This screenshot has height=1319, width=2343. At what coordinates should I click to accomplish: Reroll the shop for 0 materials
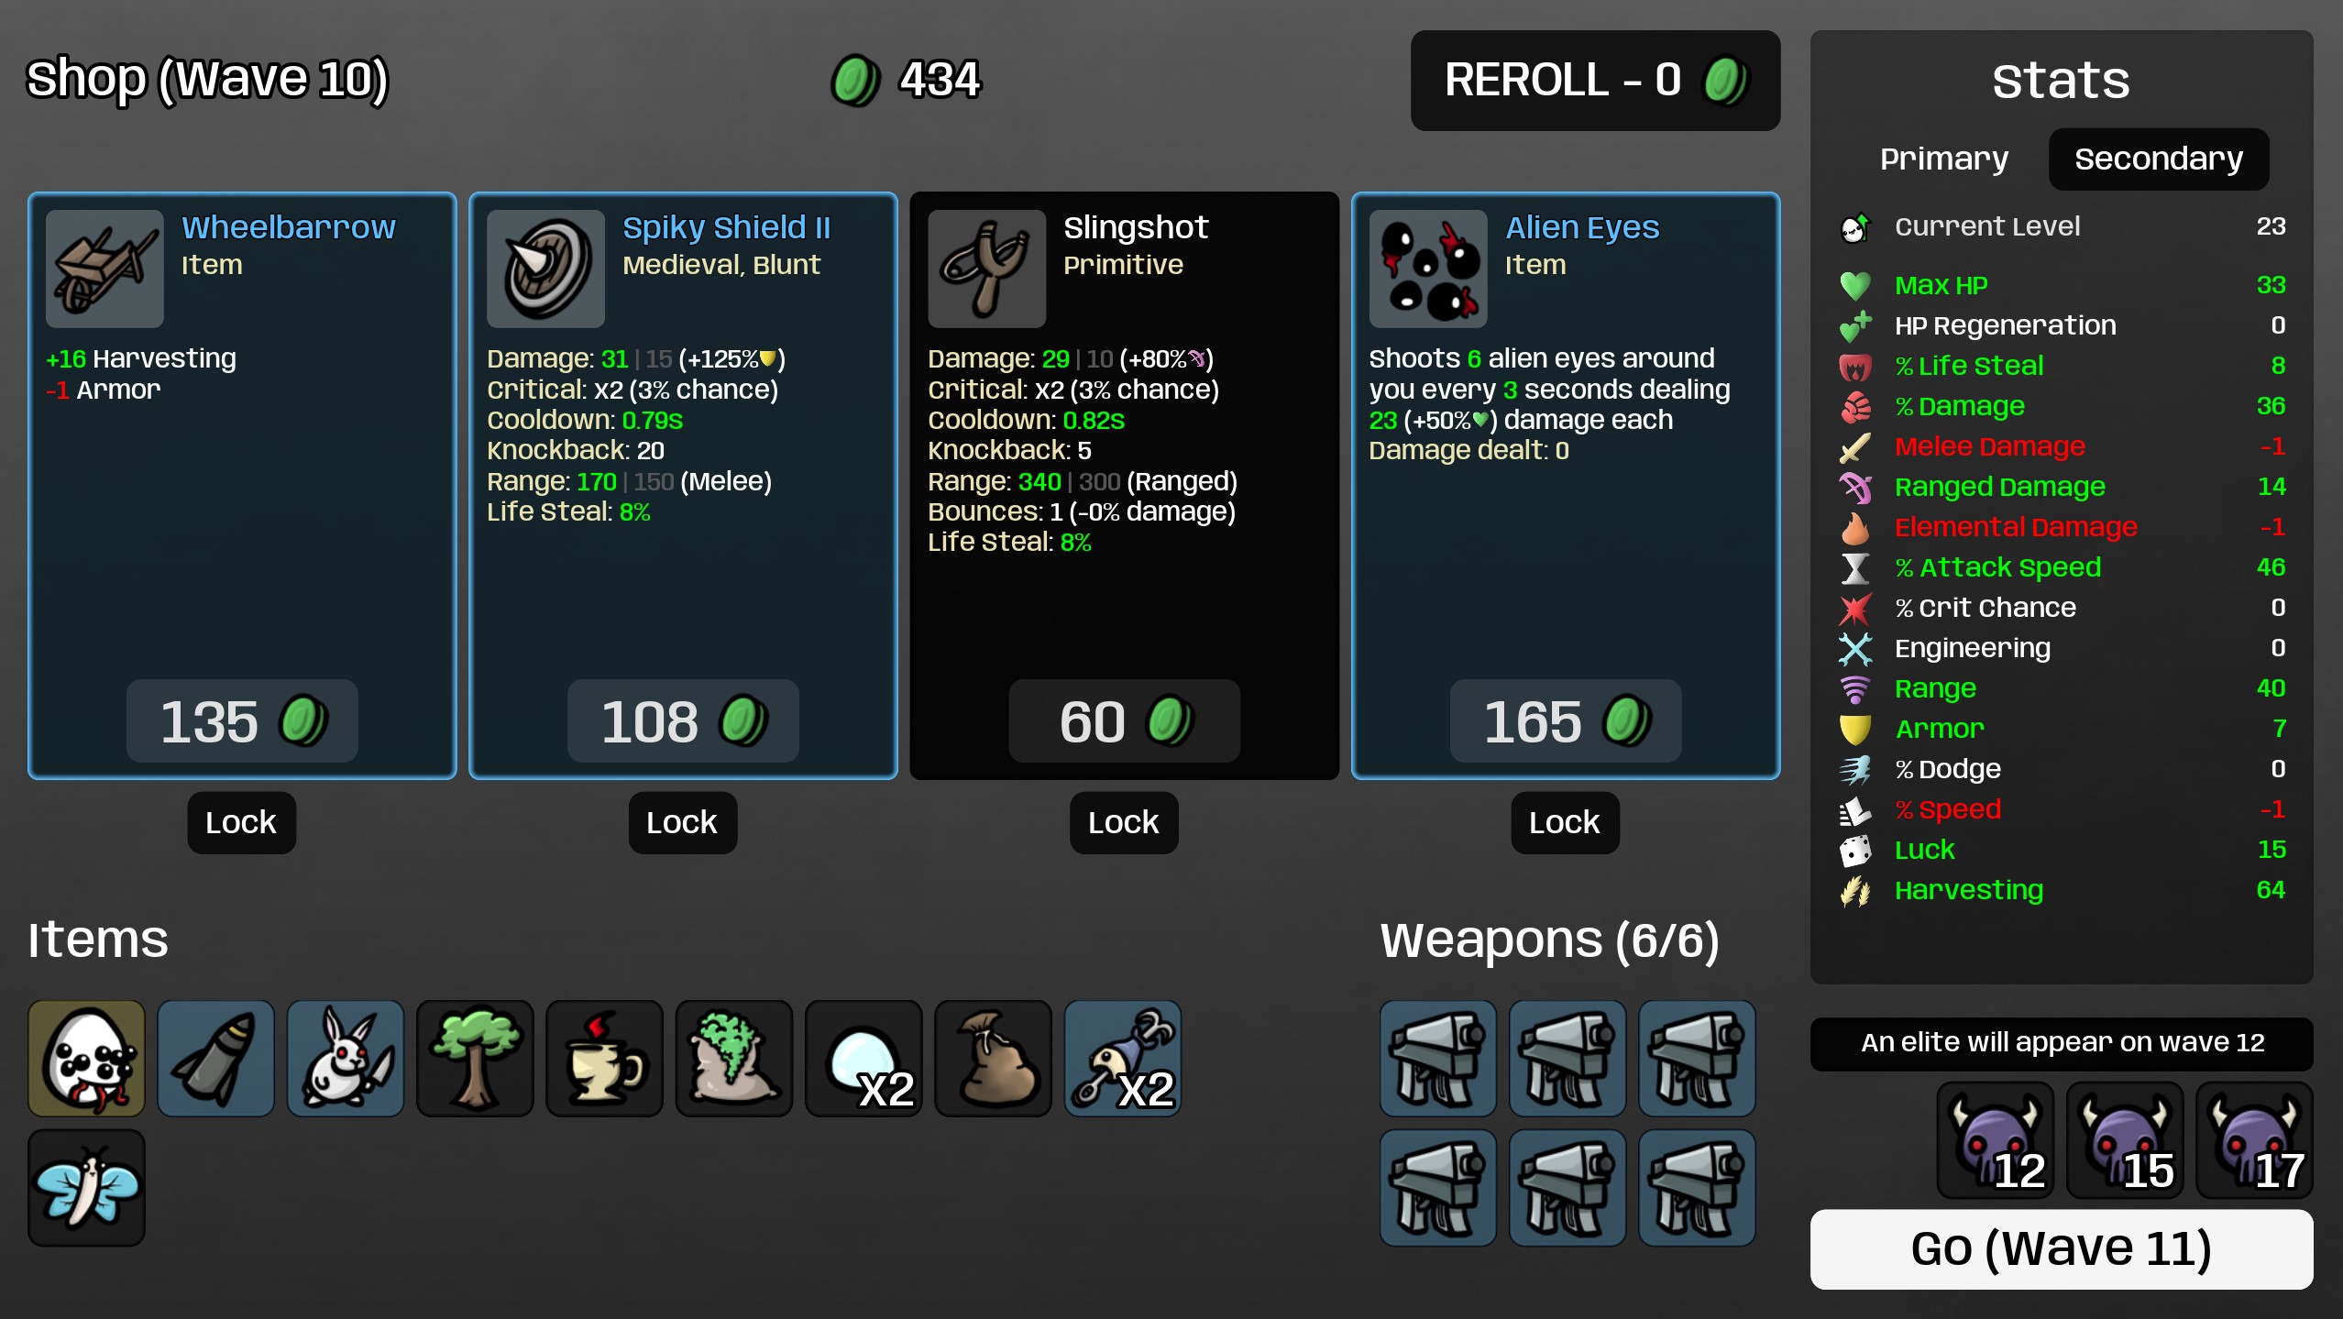[x=1595, y=80]
